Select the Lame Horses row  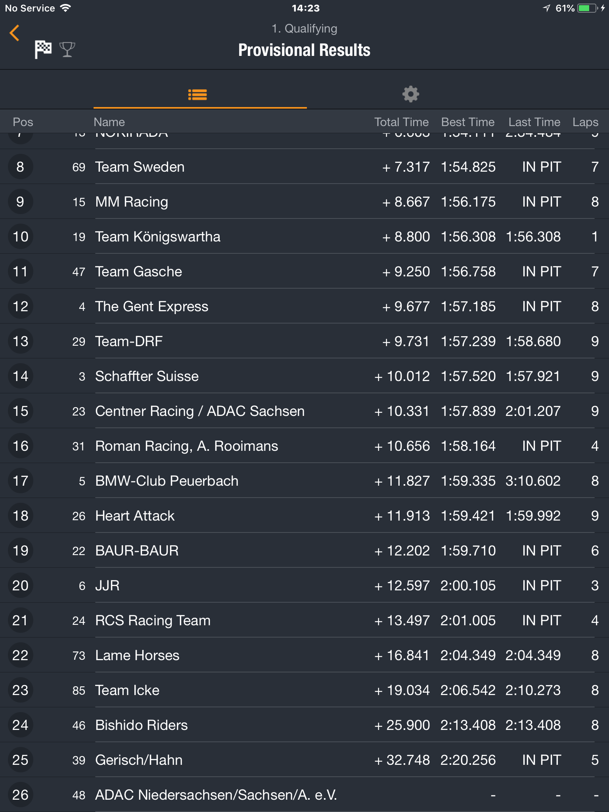(x=304, y=655)
